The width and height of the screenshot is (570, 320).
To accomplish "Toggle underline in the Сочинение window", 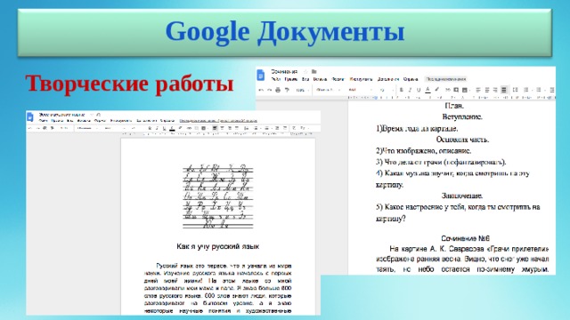I will [x=419, y=90].
